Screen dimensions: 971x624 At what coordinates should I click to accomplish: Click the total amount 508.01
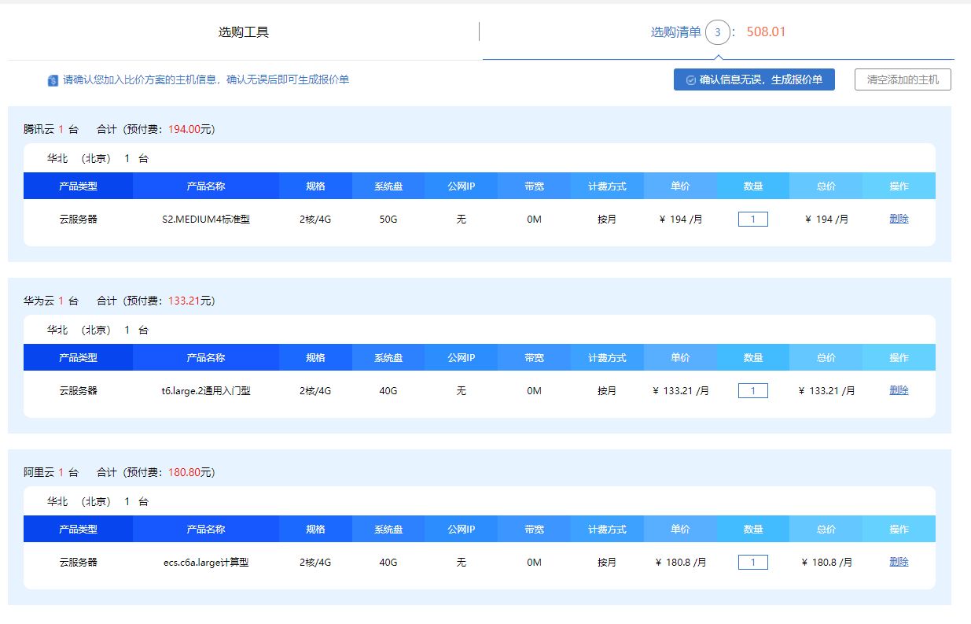point(766,32)
